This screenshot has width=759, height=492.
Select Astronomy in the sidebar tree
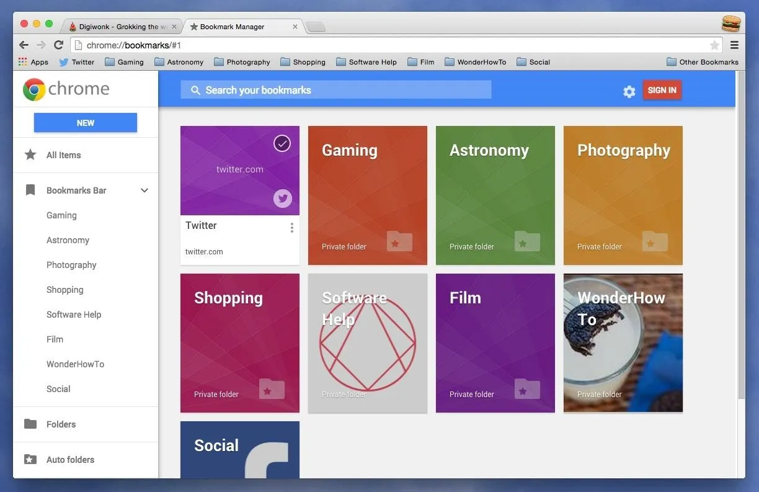coord(68,240)
